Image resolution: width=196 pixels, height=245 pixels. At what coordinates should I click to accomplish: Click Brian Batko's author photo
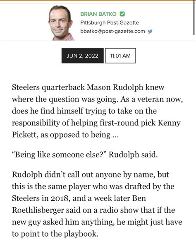click(x=61, y=23)
